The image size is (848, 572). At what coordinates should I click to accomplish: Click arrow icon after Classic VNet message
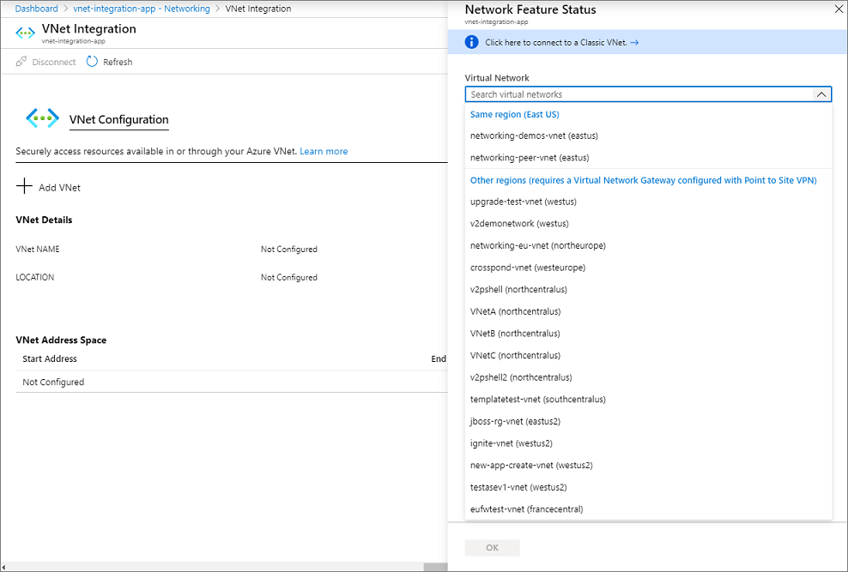[634, 43]
